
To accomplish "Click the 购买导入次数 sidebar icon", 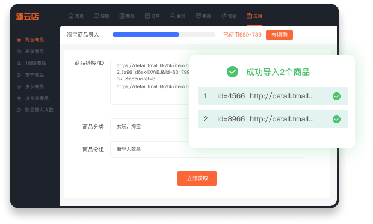I will 19,110.
